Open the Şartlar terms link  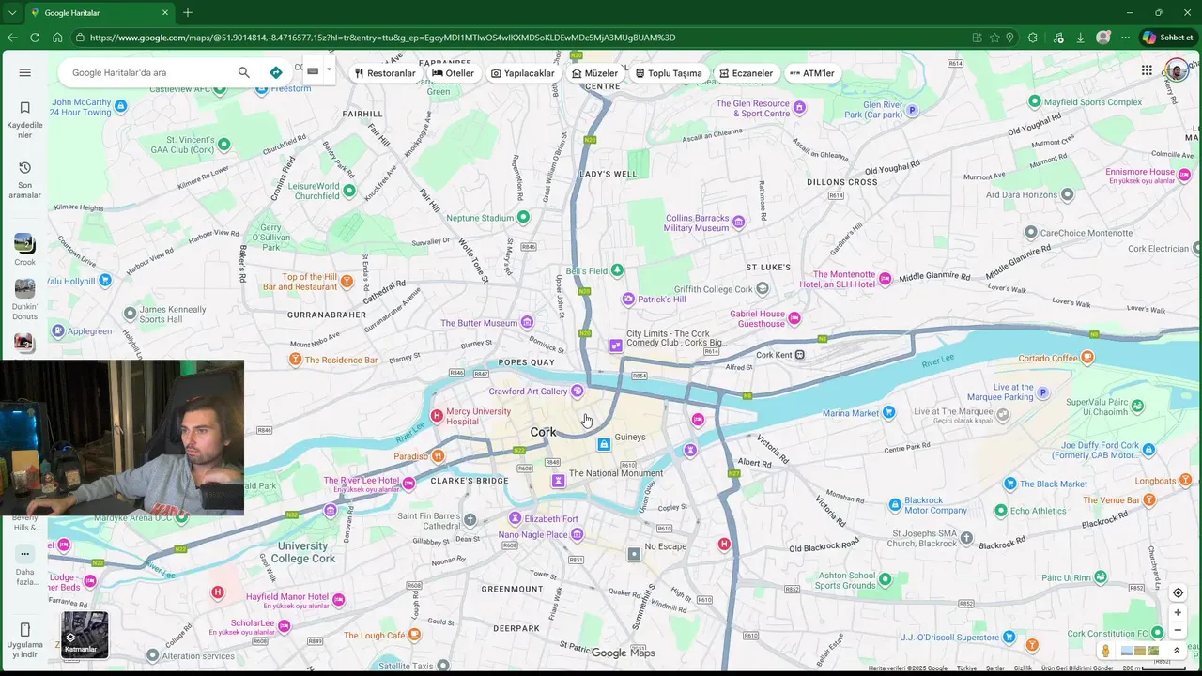pyautogui.click(x=995, y=668)
